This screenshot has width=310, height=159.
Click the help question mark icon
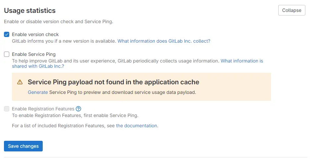click(x=78, y=109)
